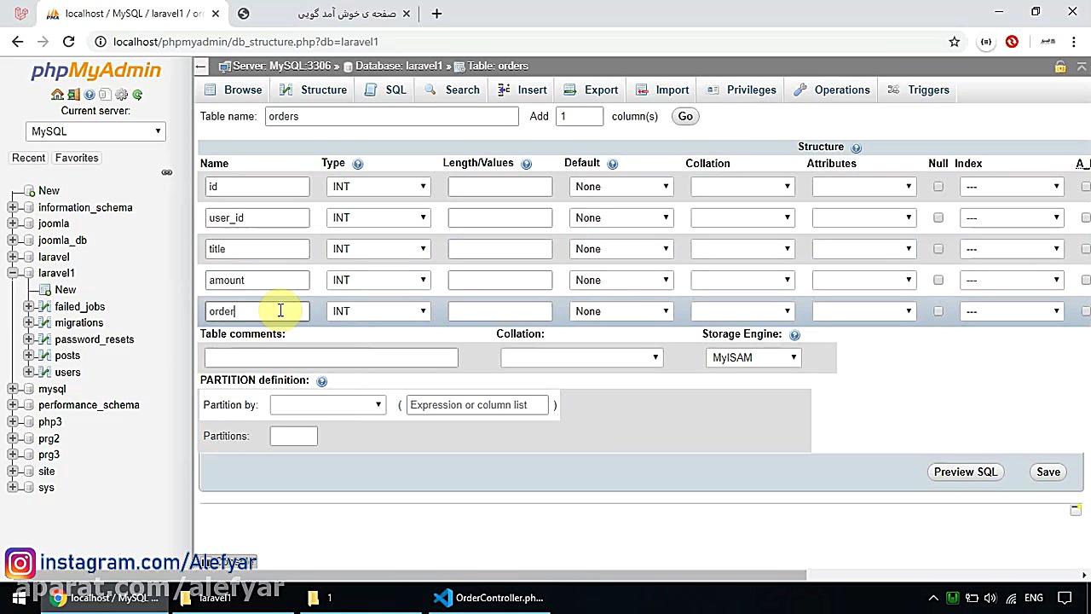Open navigation panel settings gear icon

click(121, 95)
